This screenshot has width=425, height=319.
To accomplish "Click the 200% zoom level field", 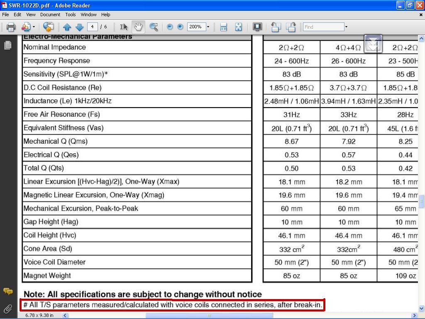I will tap(196, 27).
